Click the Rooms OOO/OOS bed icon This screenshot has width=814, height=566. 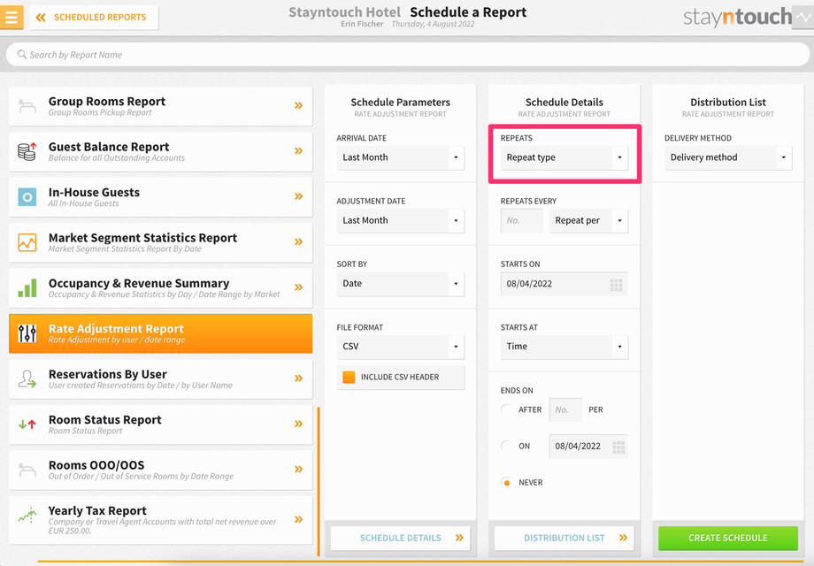pos(27,470)
